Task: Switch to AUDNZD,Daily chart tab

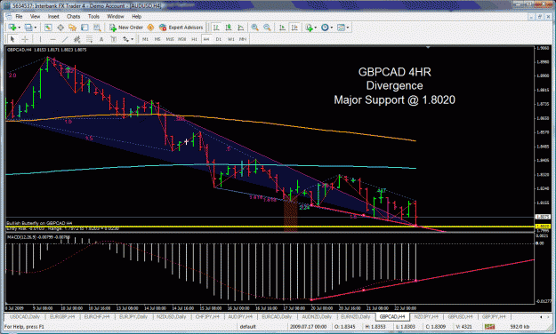Action: coord(317,316)
